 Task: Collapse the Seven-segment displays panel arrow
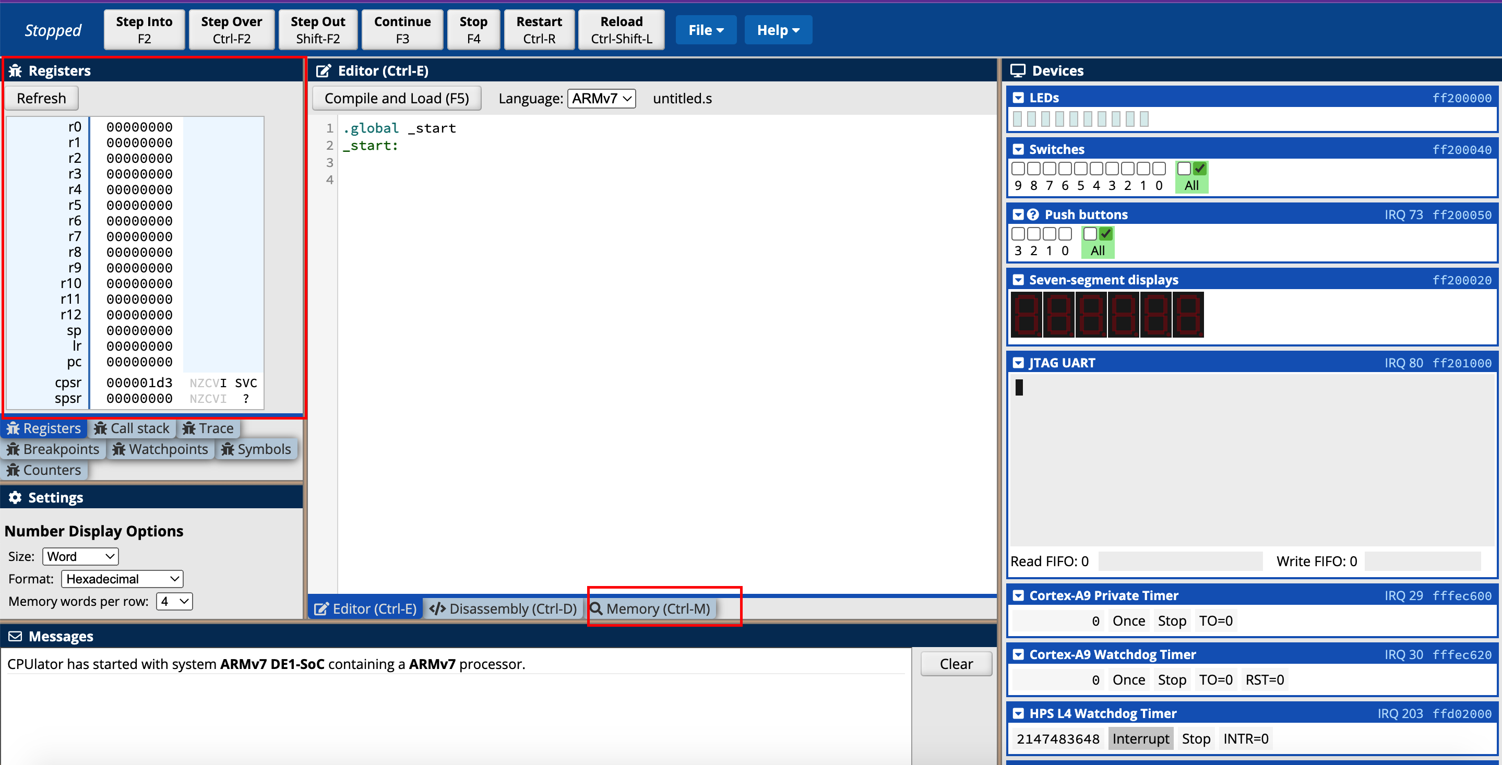click(1018, 280)
